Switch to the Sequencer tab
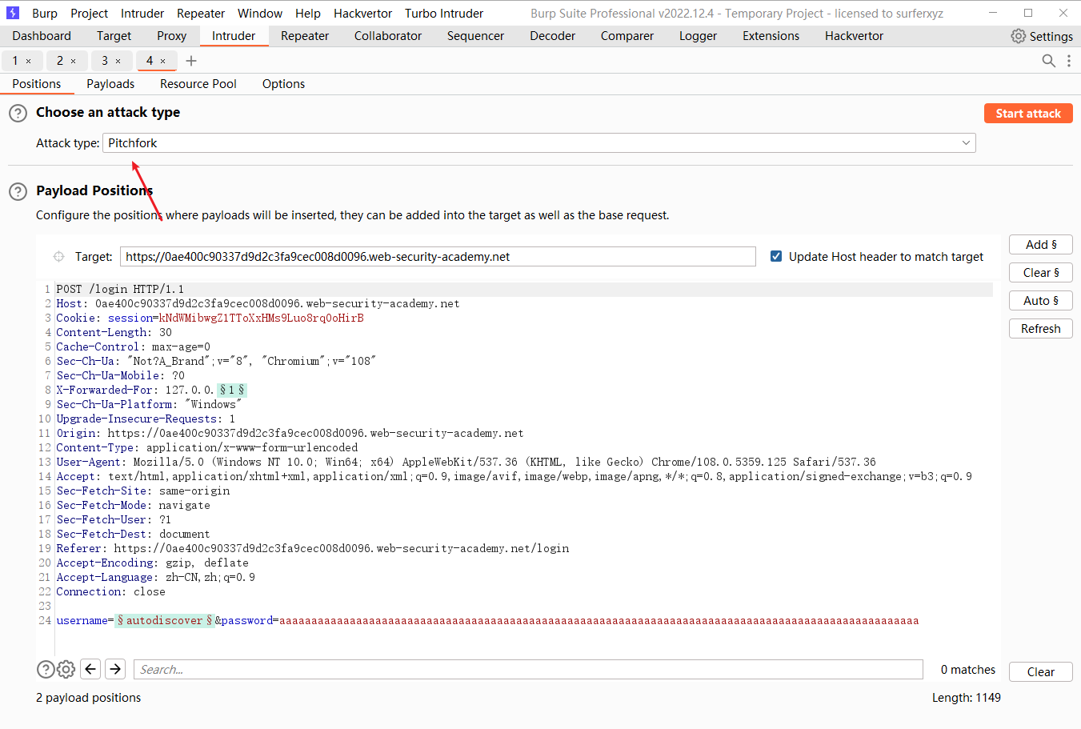This screenshot has width=1081, height=729. (x=475, y=36)
